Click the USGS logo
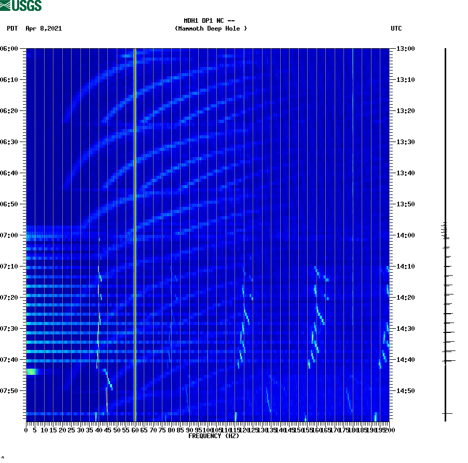Viewport: 468px width, 463px height. click(x=21, y=6)
